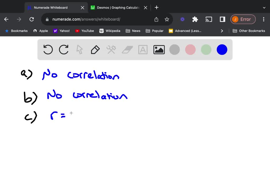This screenshot has width=270, height=196.
Task: Open the Wikipedia bookmark
Action: coord(110,31)
